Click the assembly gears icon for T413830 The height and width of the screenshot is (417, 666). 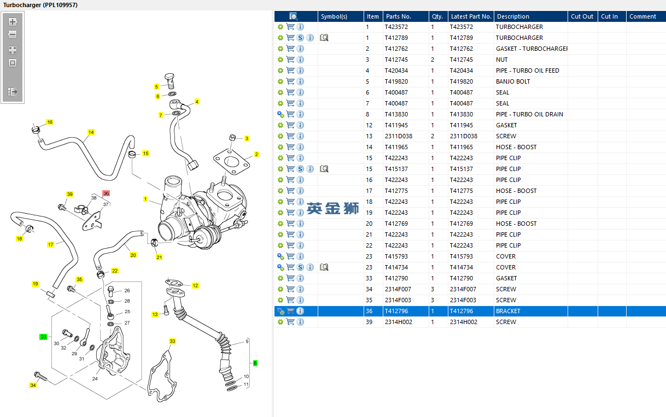[281, 114]
